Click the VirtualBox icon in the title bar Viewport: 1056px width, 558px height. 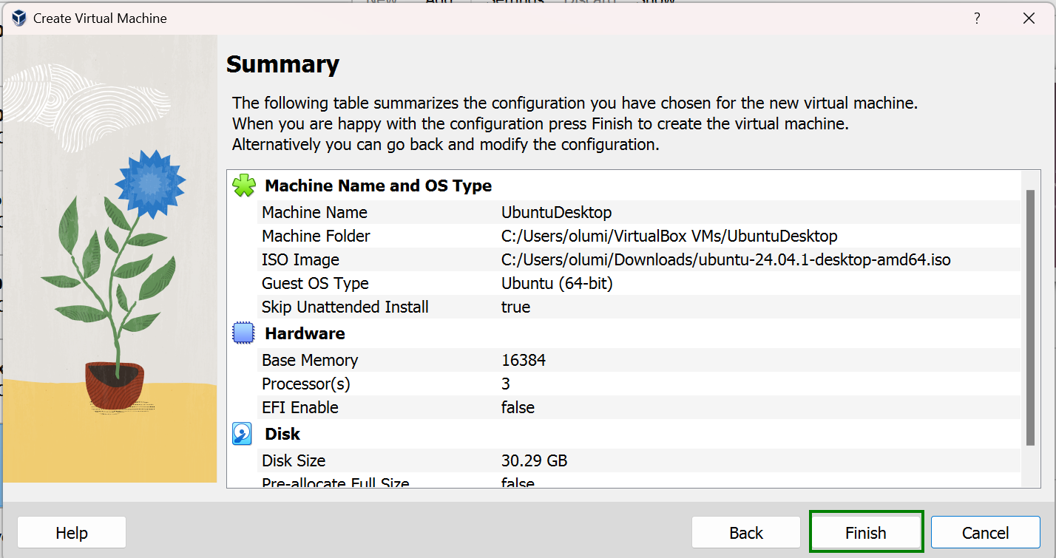[x=19, y=18]
